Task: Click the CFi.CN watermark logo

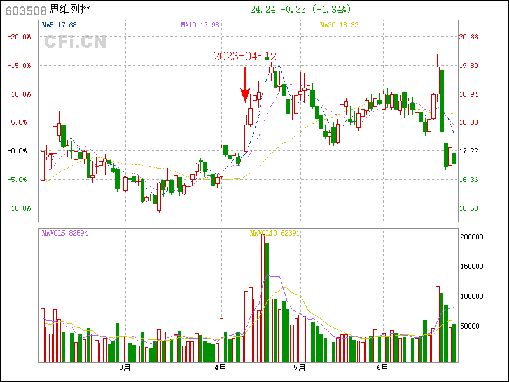Action: 74,42
